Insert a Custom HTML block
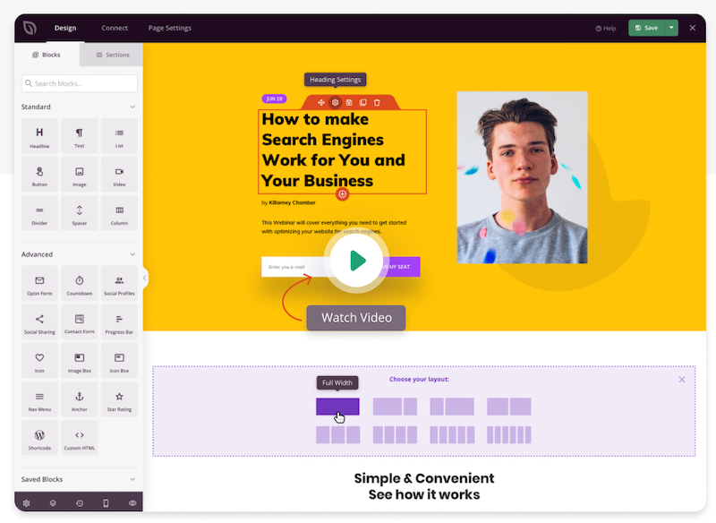The height and width of the screenshot is (523, 716). click(80, 438)
